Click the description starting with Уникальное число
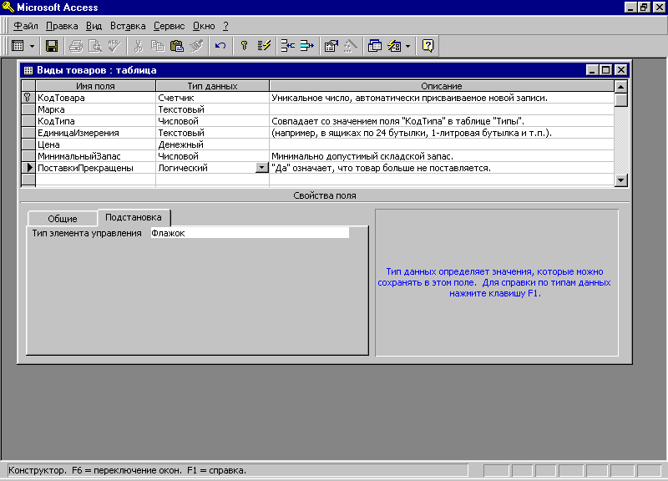 (x=442, y=98)
